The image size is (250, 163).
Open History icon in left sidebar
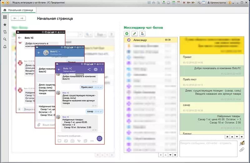[5, 32]
